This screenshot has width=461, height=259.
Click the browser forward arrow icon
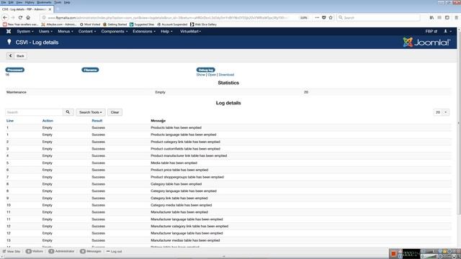[x=13, y=17]
